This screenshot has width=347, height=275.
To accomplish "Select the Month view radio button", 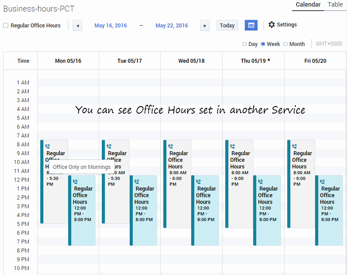I will click(285, 44).
